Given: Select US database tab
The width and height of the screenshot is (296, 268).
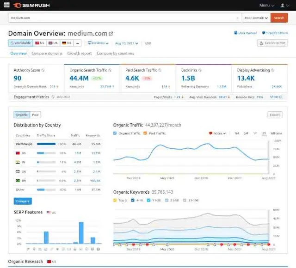Looking at the screenshot, I should tap(40, 43).
